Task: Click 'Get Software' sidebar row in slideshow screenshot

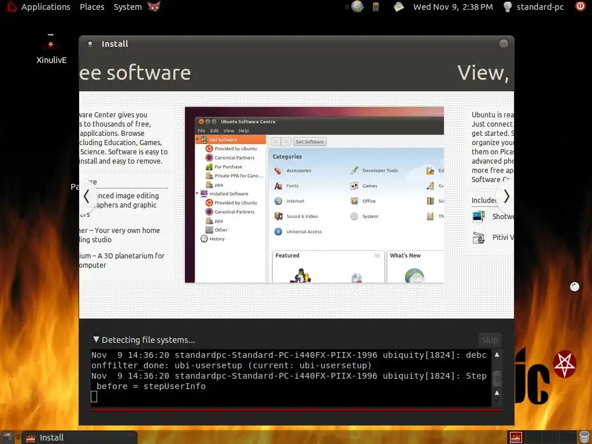Action: coord(231,140)
